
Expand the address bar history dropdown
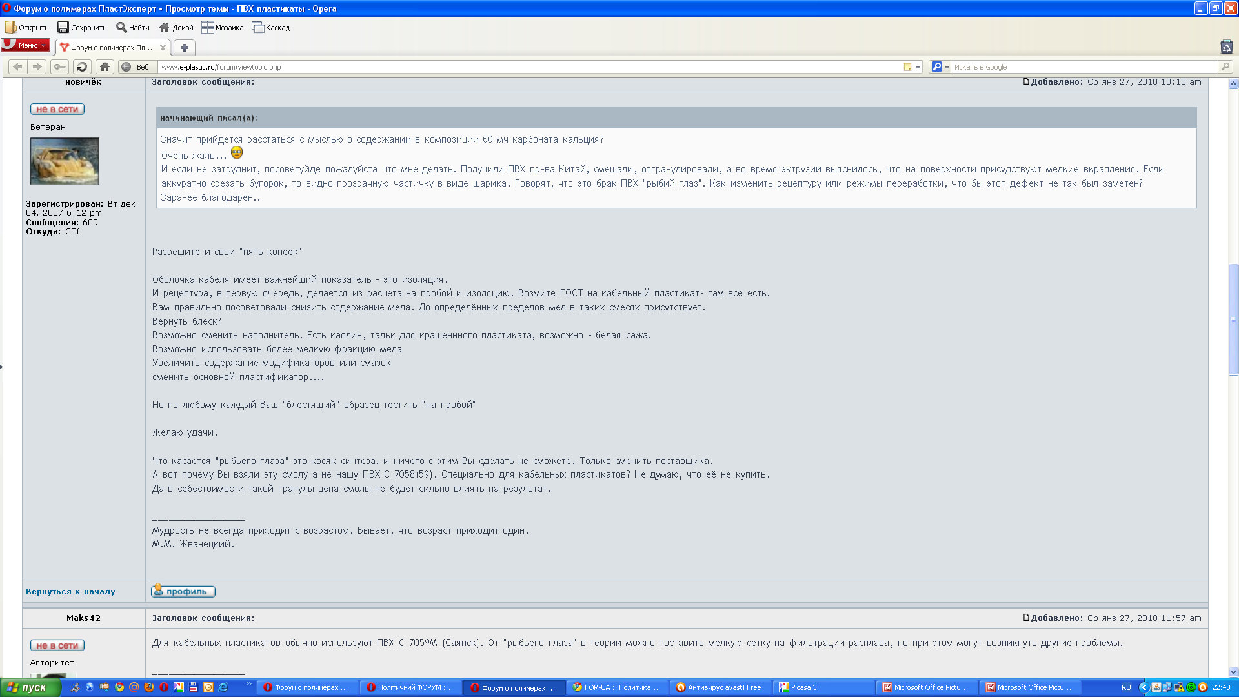tap(918, 67)
